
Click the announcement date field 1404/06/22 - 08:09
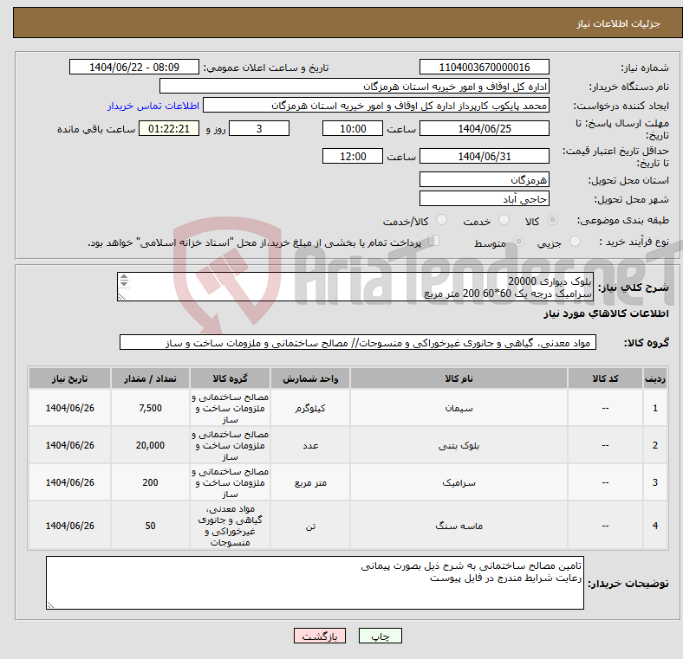click(x=134, y=67)
